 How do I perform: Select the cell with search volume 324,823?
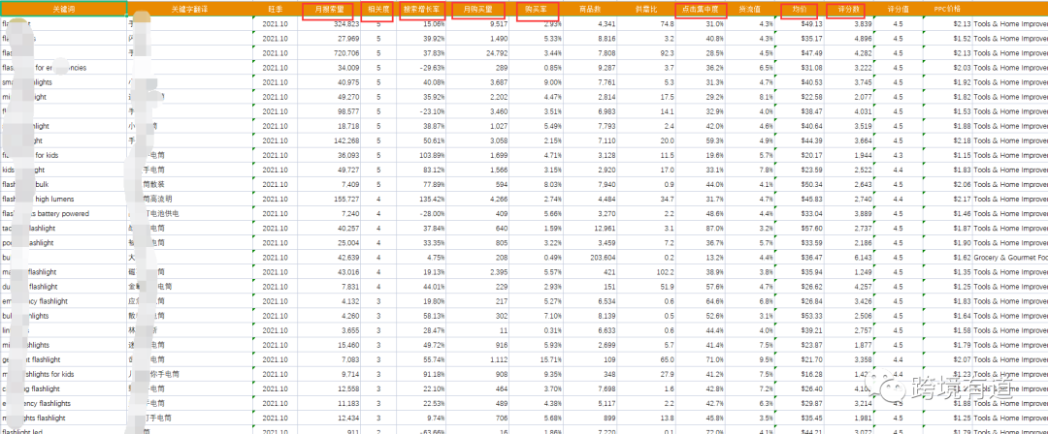(329, 24)
